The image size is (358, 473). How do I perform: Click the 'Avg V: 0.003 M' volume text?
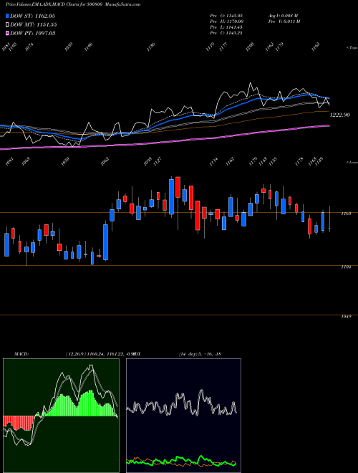(283, 15)
